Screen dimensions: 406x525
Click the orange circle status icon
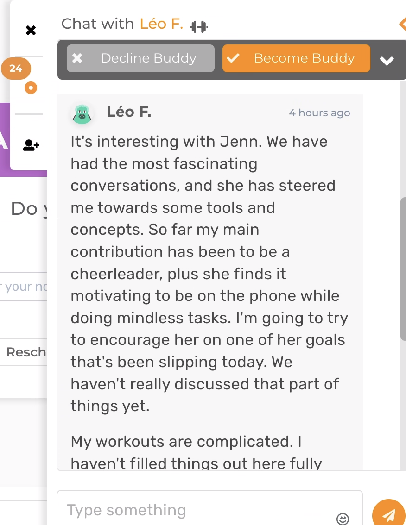pyautogui.click(x=31, y=87)
